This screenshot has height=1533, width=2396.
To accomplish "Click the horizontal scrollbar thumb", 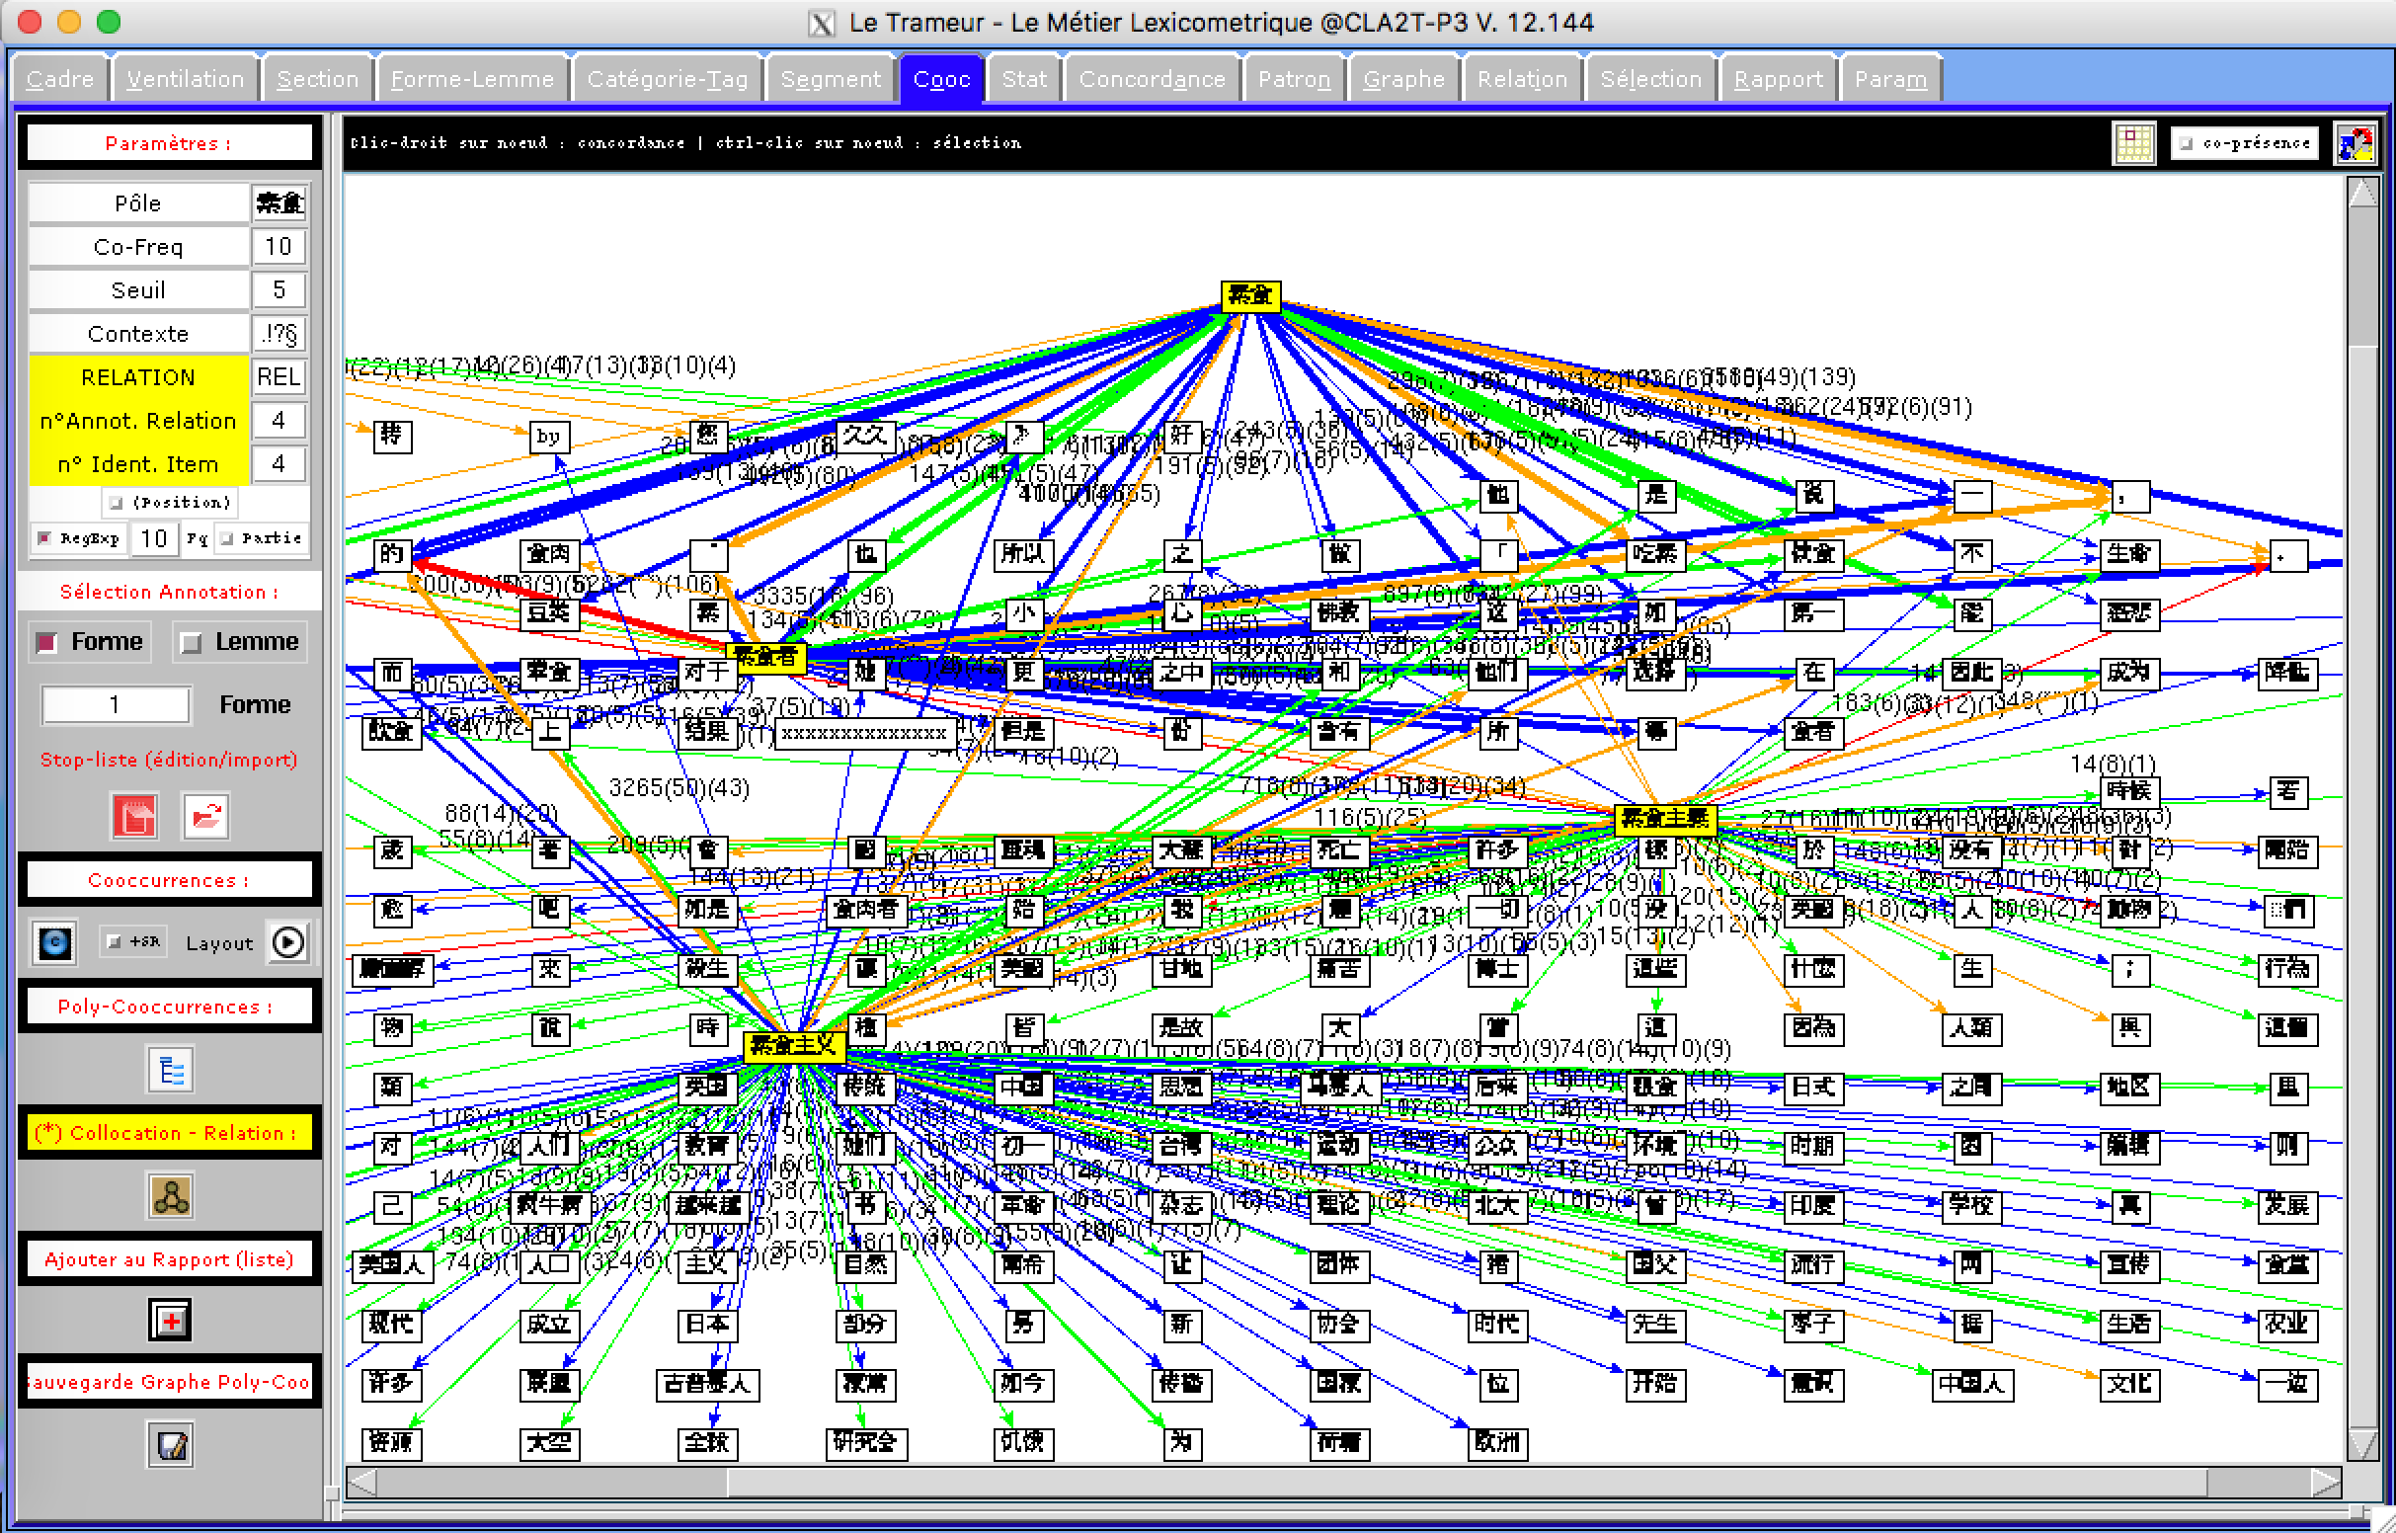I will (x=1469, y=1482).
